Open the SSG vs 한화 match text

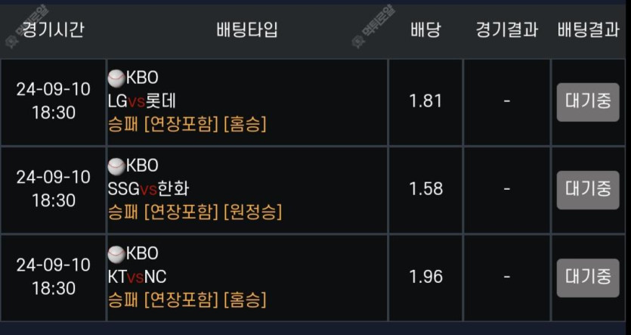click(148, 189)
